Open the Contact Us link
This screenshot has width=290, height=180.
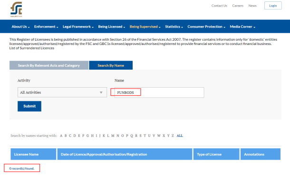[219, 6]
